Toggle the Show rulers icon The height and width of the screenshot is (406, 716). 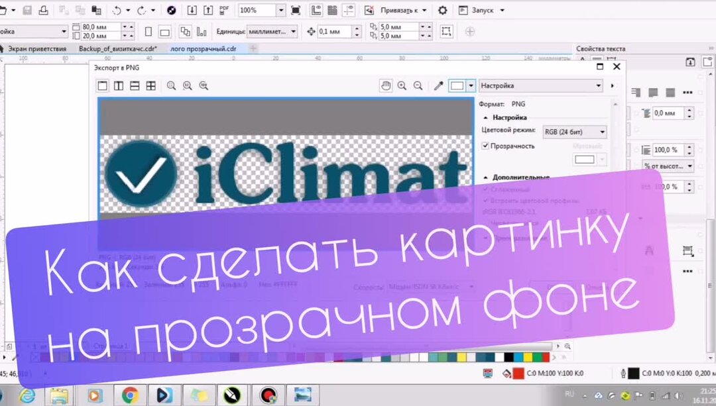point(316,10)
